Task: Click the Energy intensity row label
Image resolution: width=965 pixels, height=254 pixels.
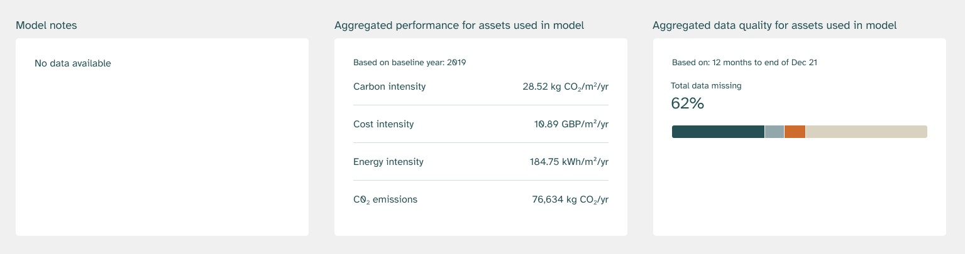Action: coord(389,162)
